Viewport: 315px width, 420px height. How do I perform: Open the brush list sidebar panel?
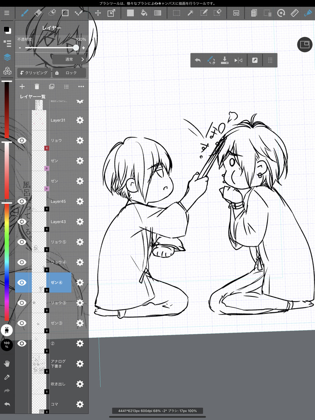(x=7, y=43)
